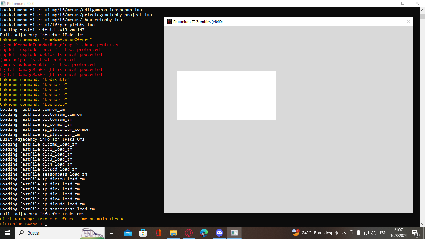Click the "jump_height is cheat protected" line
The width and height of the screenshot is (425, 239).
pos(37,60)
